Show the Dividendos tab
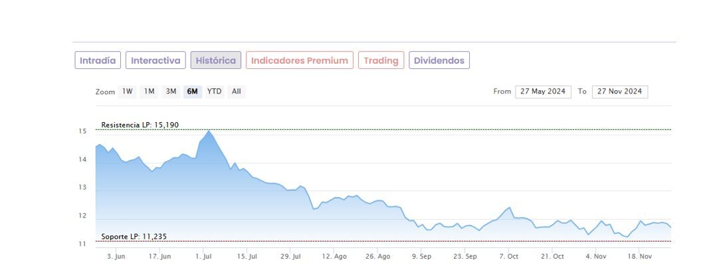 439,60
